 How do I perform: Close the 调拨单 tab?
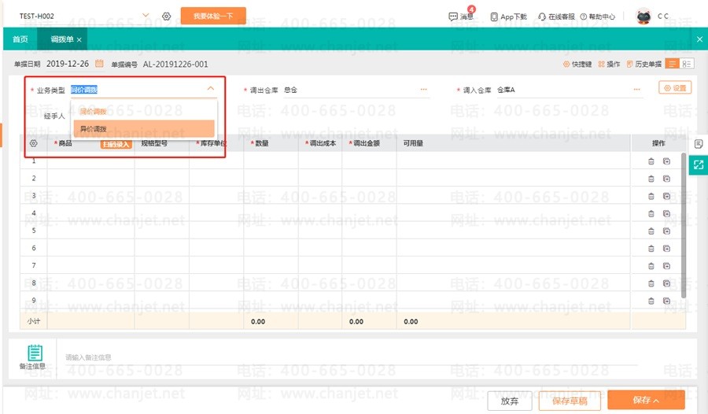[x=79, y=39]
